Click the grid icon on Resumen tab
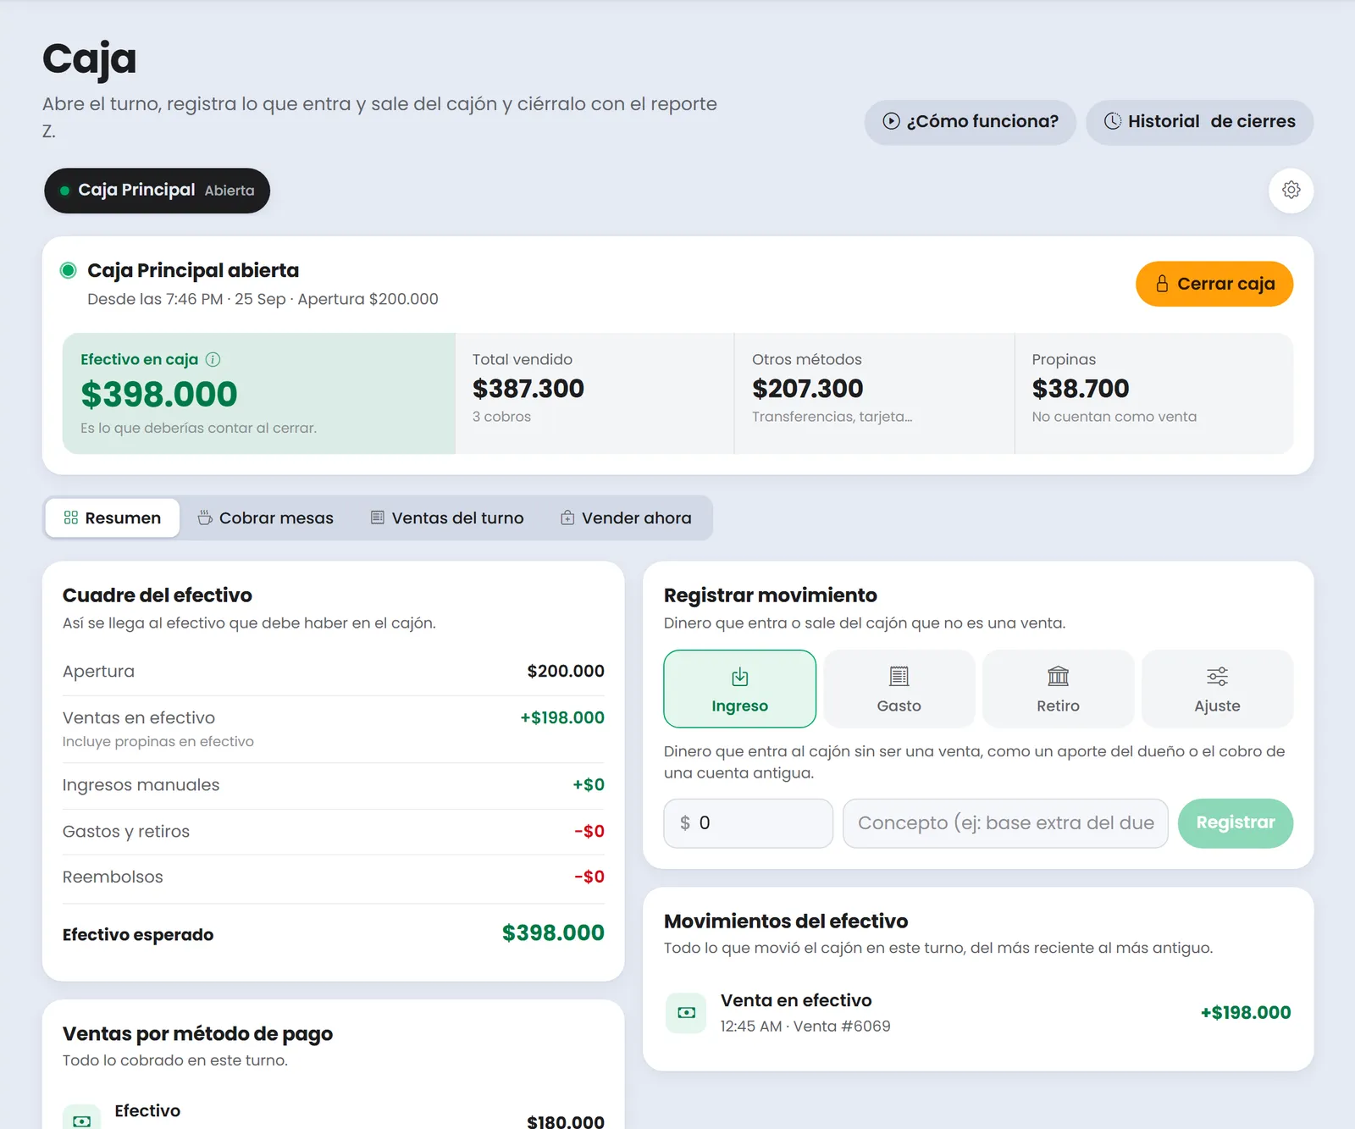 tap(71, 517)
